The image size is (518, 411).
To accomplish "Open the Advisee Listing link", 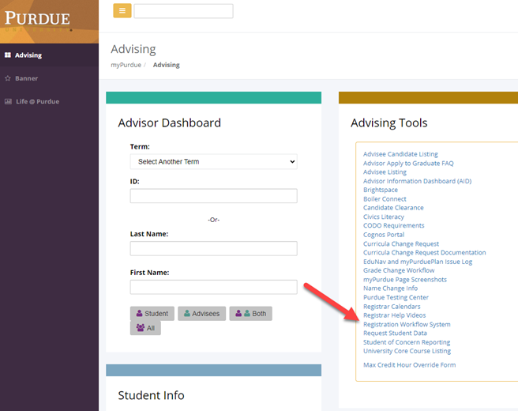I will click(385, 172).
